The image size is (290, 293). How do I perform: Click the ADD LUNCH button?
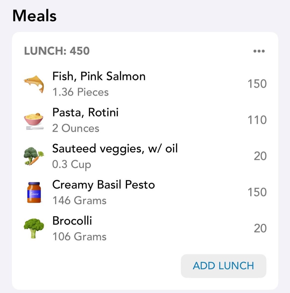point(223,266)
